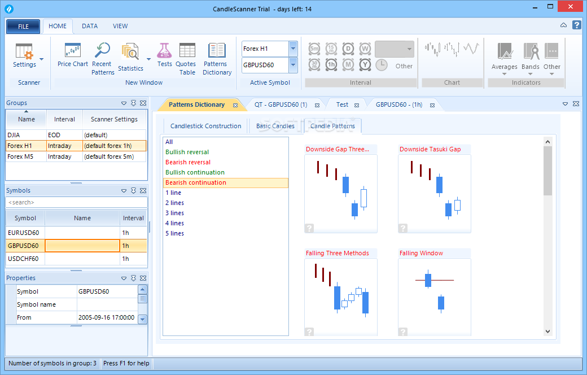This screenshot has width=587, height=375.
Task: Switch to the VIEW ribbon tab
Action: [x=120, y=26]
